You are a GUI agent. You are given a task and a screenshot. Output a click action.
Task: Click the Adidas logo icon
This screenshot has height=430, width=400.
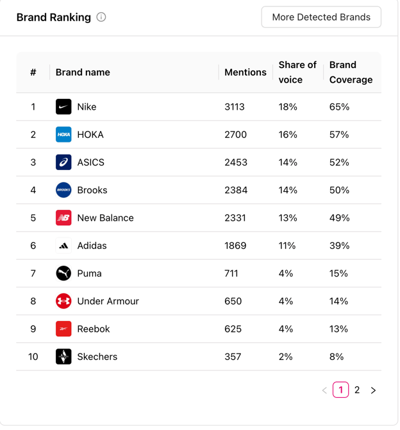pyautogui.click(x=63, y=246)
